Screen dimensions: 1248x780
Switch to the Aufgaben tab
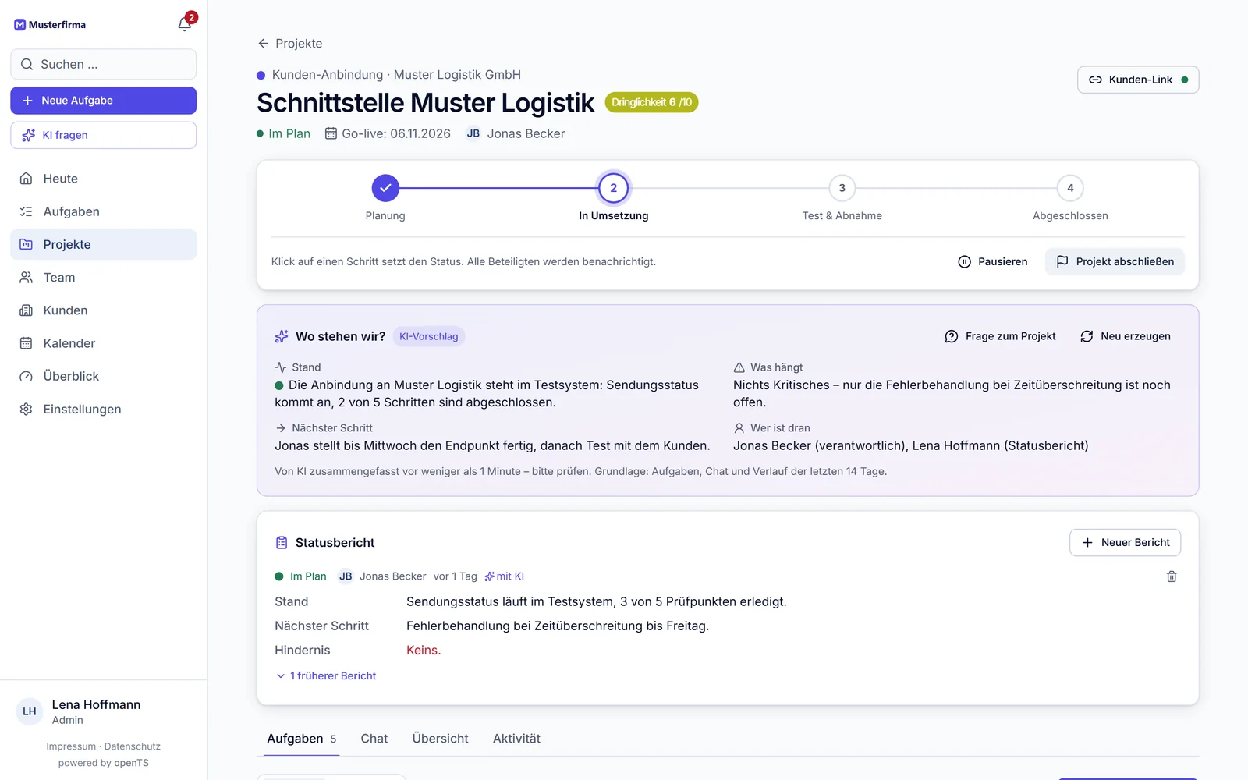(302, 739)
